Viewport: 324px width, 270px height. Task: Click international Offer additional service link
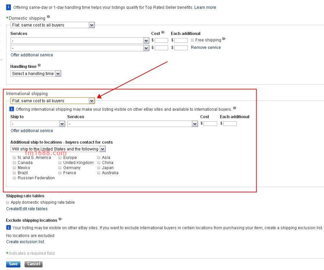(32, 130)
